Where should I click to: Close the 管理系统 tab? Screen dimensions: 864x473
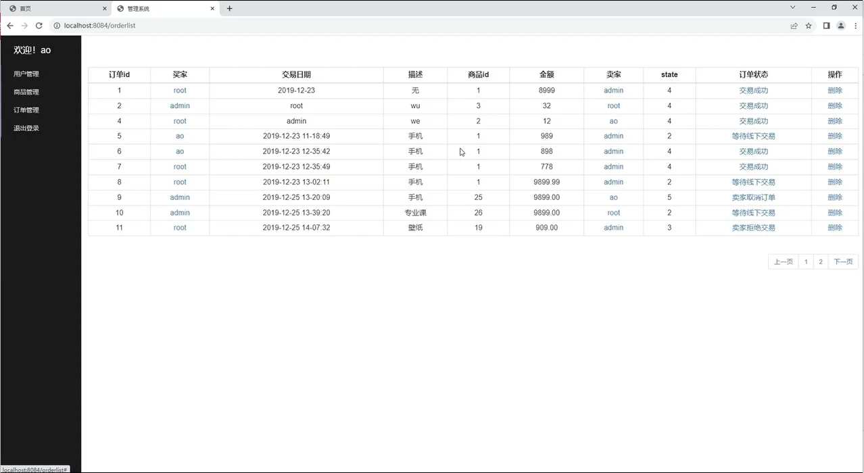pos(213,9)
